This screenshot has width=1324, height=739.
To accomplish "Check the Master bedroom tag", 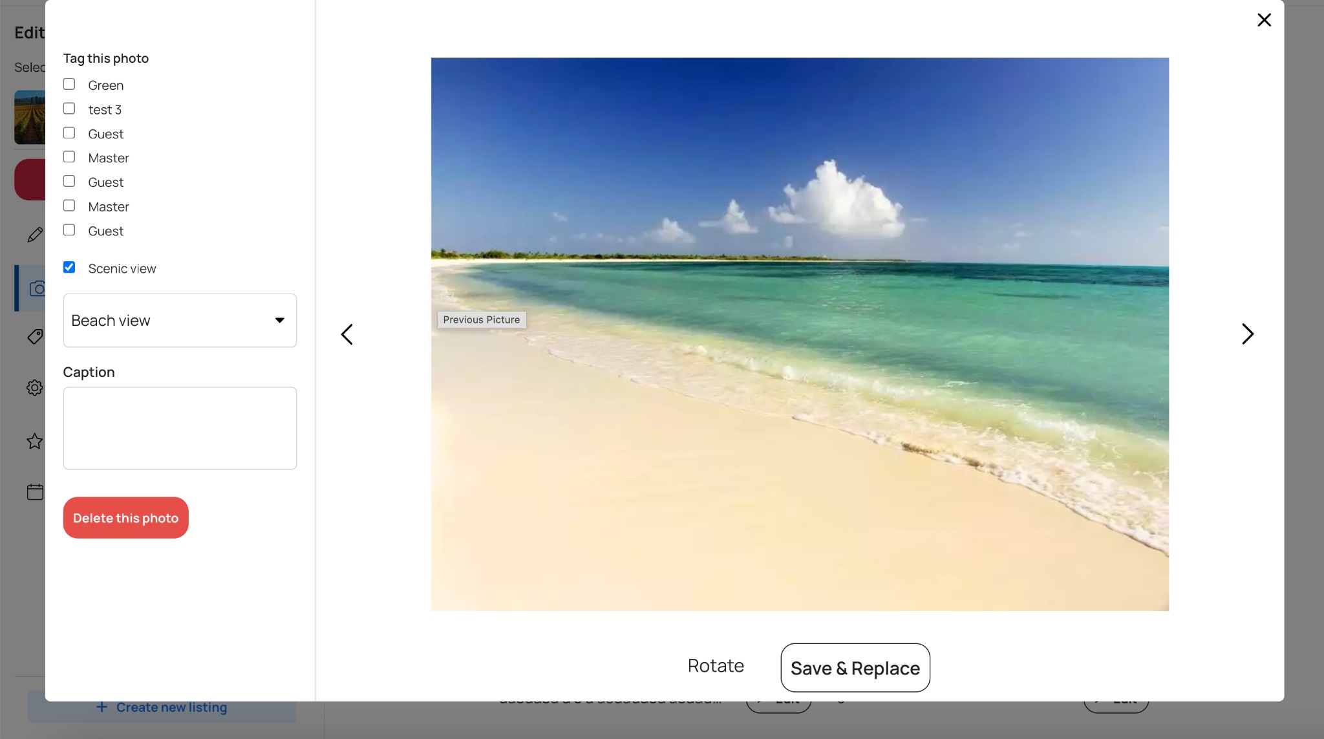I will (69, 156).
